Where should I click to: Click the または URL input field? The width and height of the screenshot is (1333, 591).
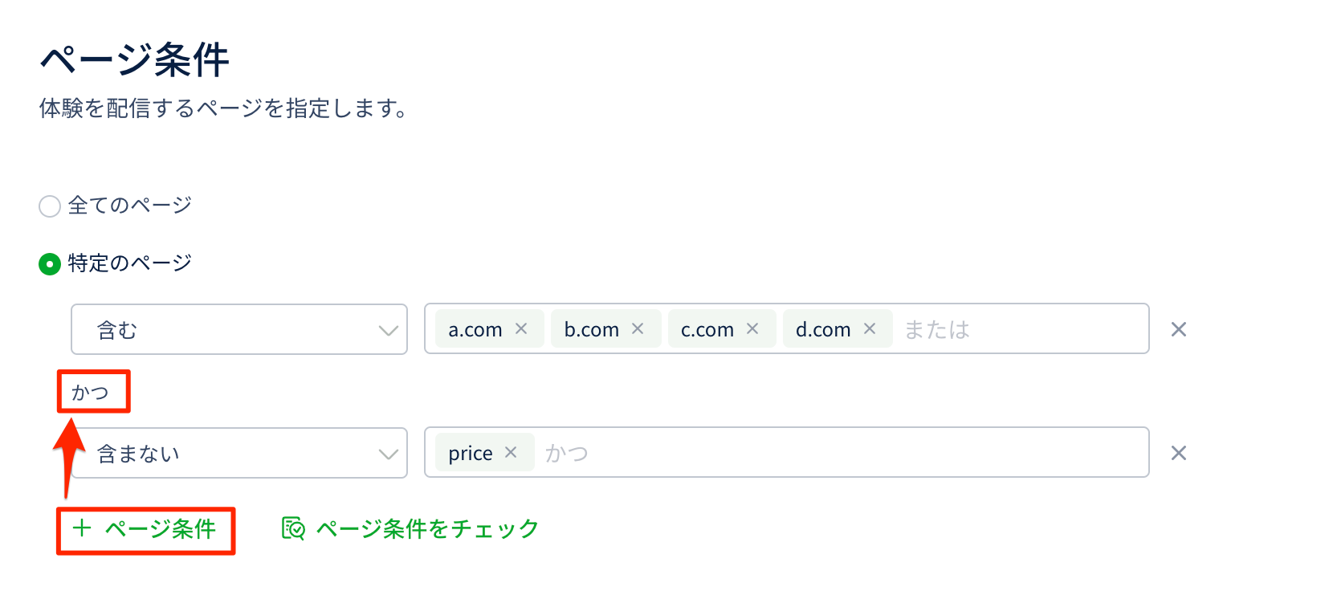click(x=1020, y=329)
